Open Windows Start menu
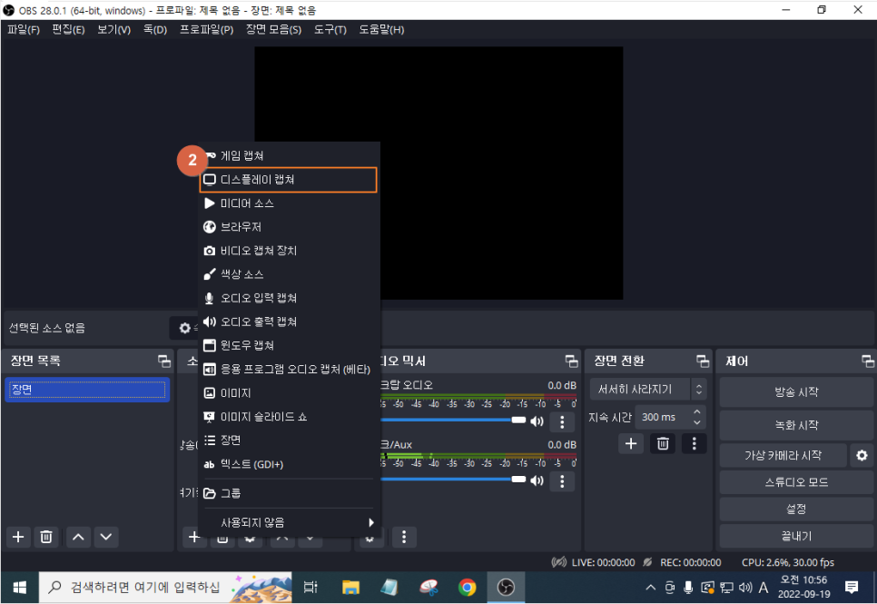 [x=20, y=588]
